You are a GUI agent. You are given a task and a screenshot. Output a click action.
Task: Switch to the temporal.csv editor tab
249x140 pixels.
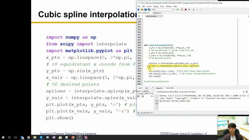pyautogui.click(x=157, y=13)
